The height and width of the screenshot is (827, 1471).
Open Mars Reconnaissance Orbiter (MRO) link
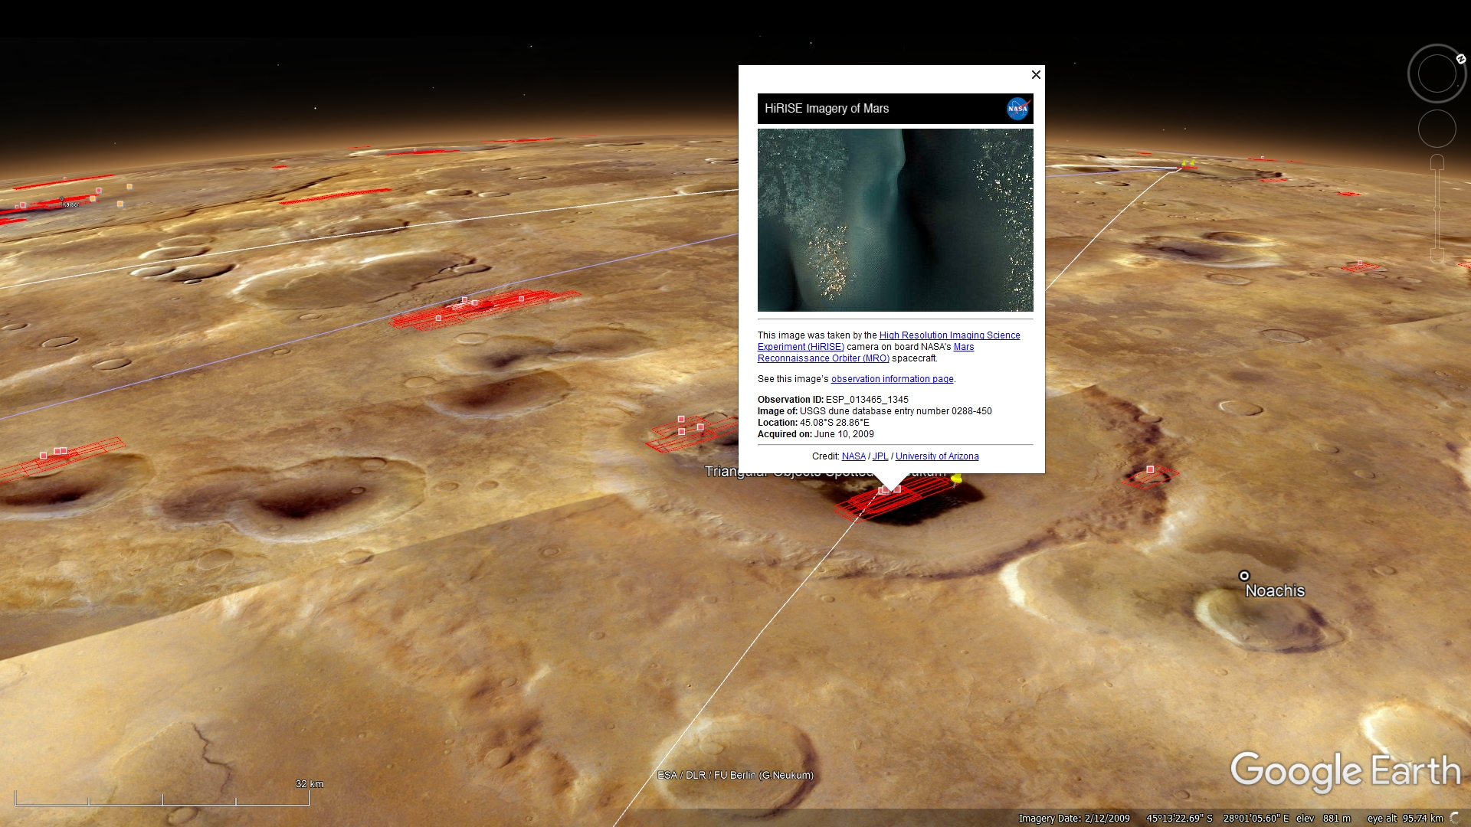[x=823, y=358]
